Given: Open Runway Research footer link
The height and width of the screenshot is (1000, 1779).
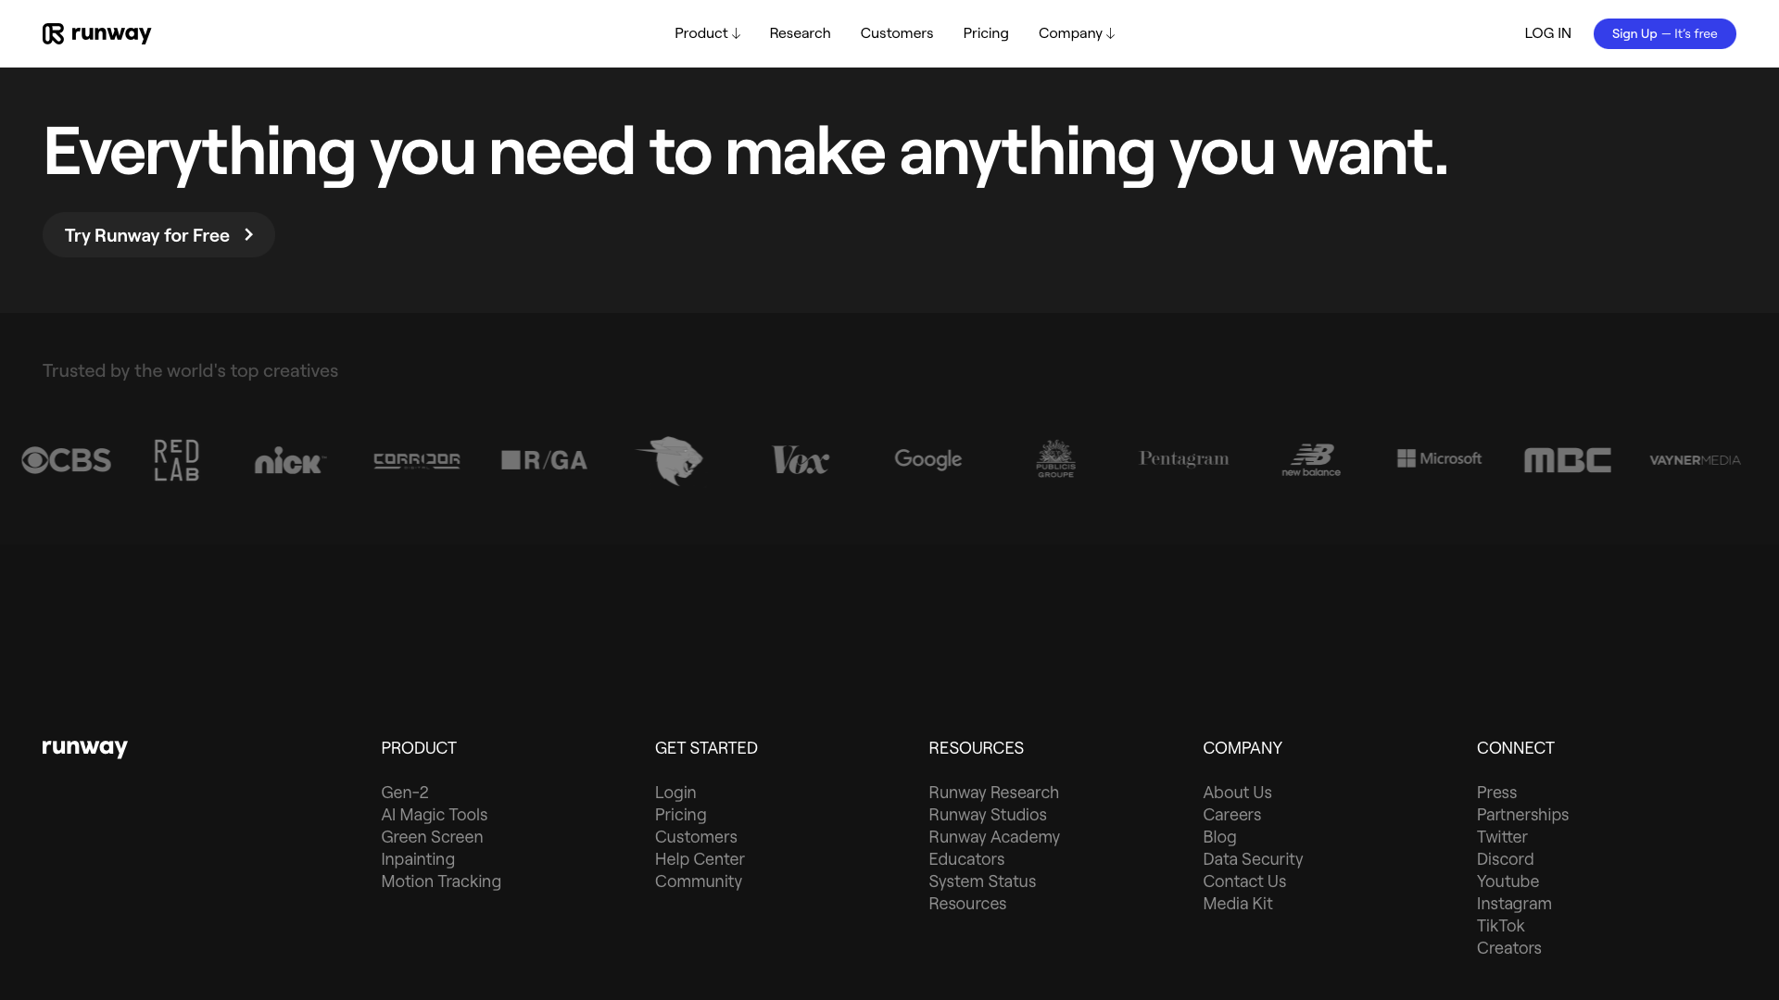Looking at the screenshot, I should [x=993, y=793].
